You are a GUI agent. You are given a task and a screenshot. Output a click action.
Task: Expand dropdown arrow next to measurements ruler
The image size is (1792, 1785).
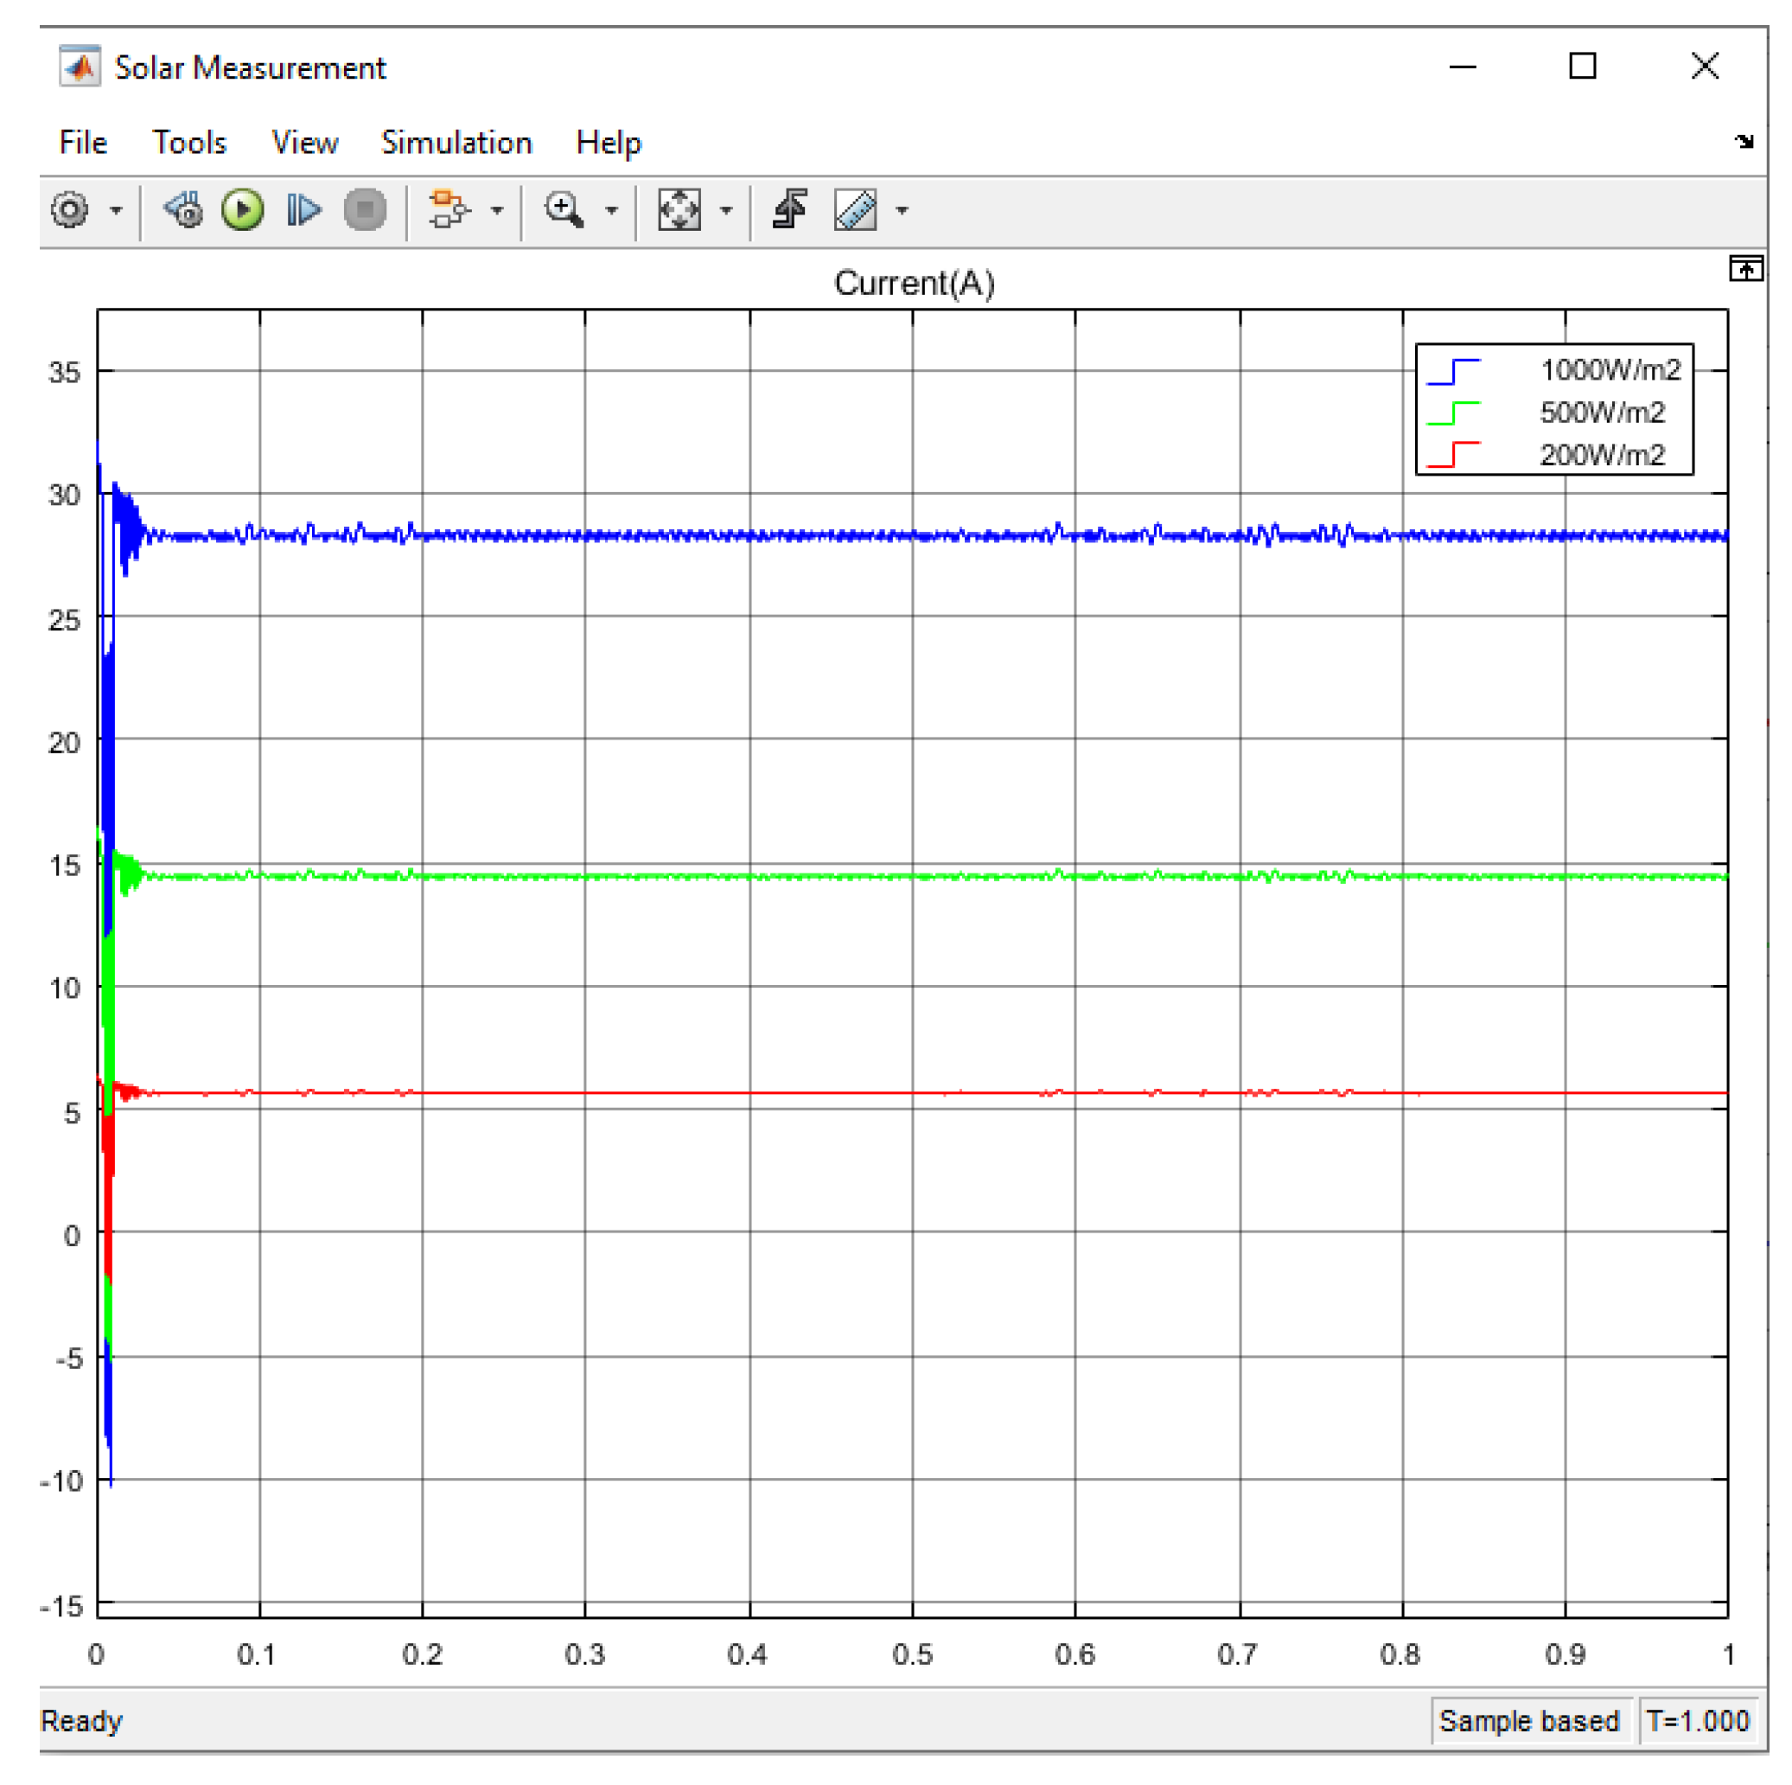coord(902,212)
